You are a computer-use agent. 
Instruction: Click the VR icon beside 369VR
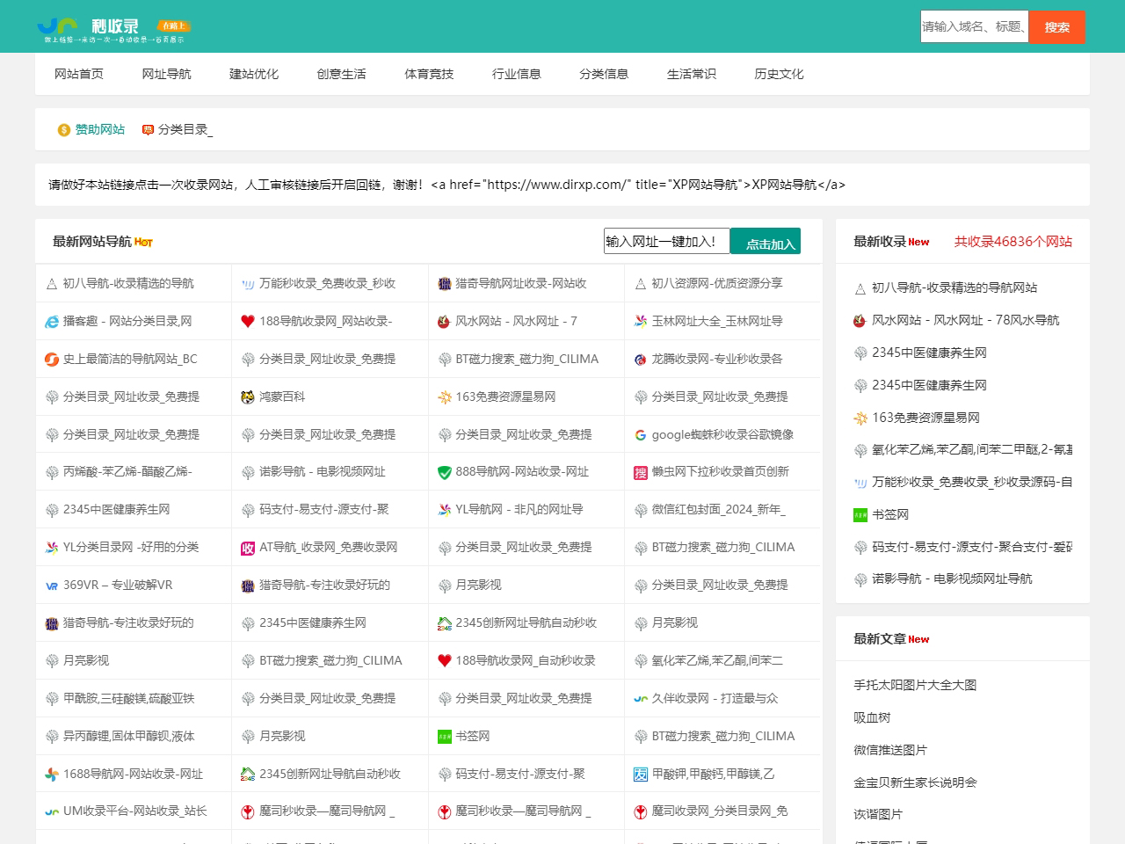coord(52,586)
